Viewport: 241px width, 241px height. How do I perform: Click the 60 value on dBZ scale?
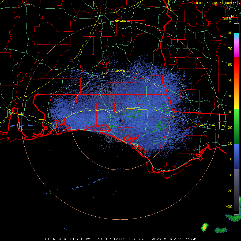click(230, 64)
